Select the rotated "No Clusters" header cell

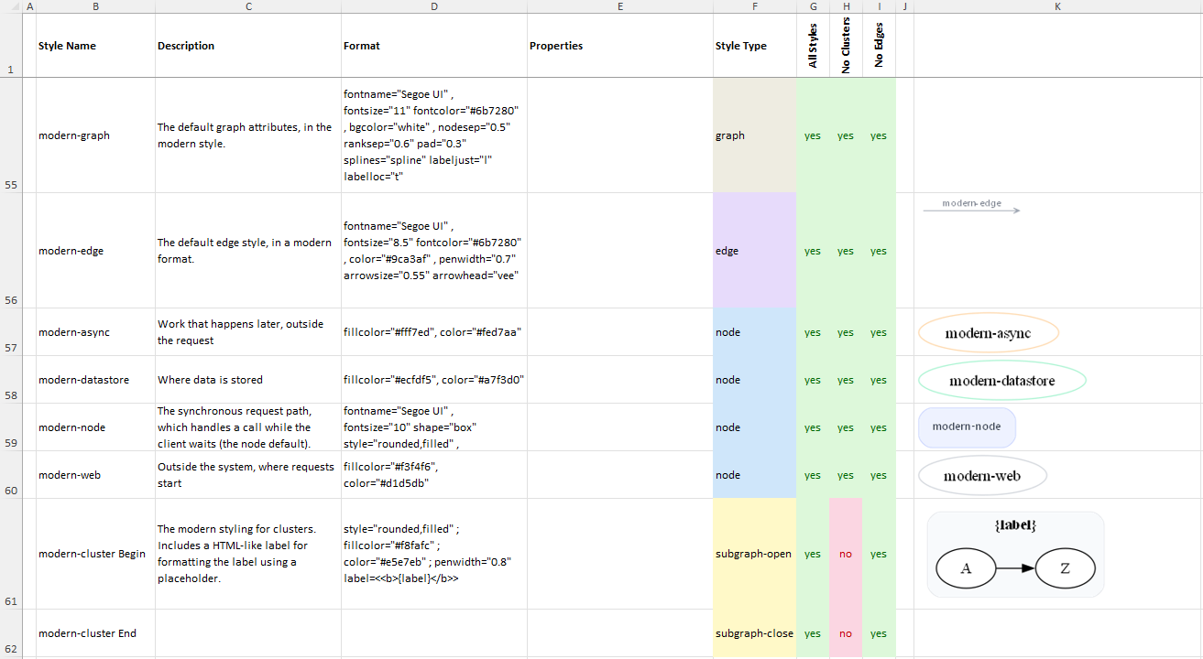click(x=846, y=46)
